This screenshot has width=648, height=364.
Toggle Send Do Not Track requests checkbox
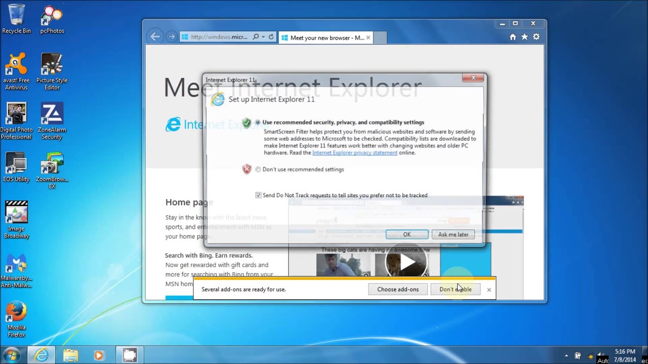258,195
